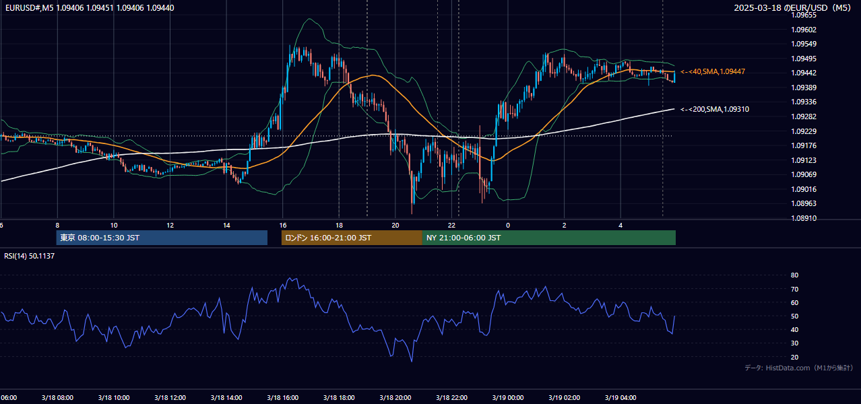Select the 200 SMA 1.09310 label

(715, 109)
